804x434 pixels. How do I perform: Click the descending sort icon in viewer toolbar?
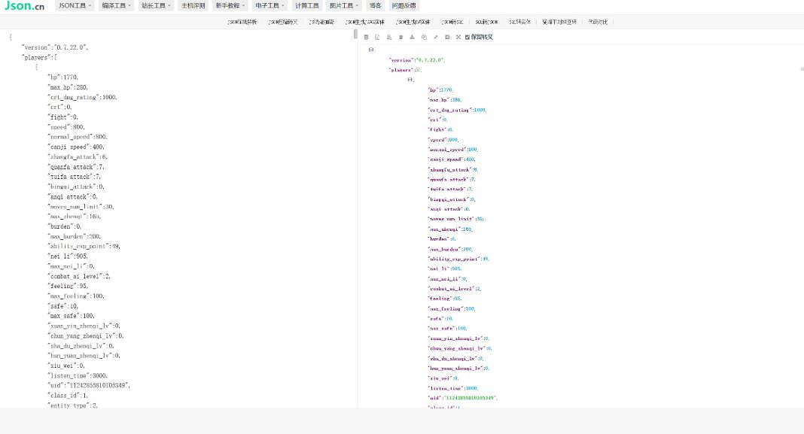point(389,37)
